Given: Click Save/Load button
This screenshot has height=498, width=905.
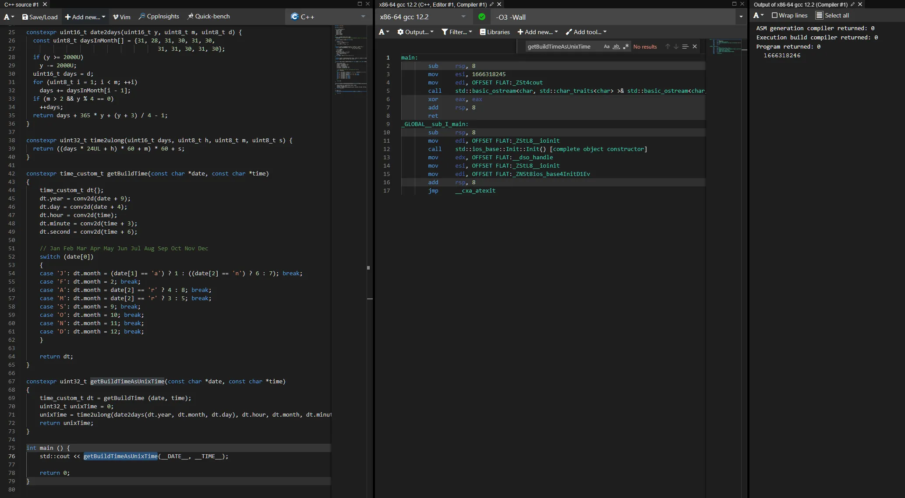Looking at the screenshot, I should 40,17.
